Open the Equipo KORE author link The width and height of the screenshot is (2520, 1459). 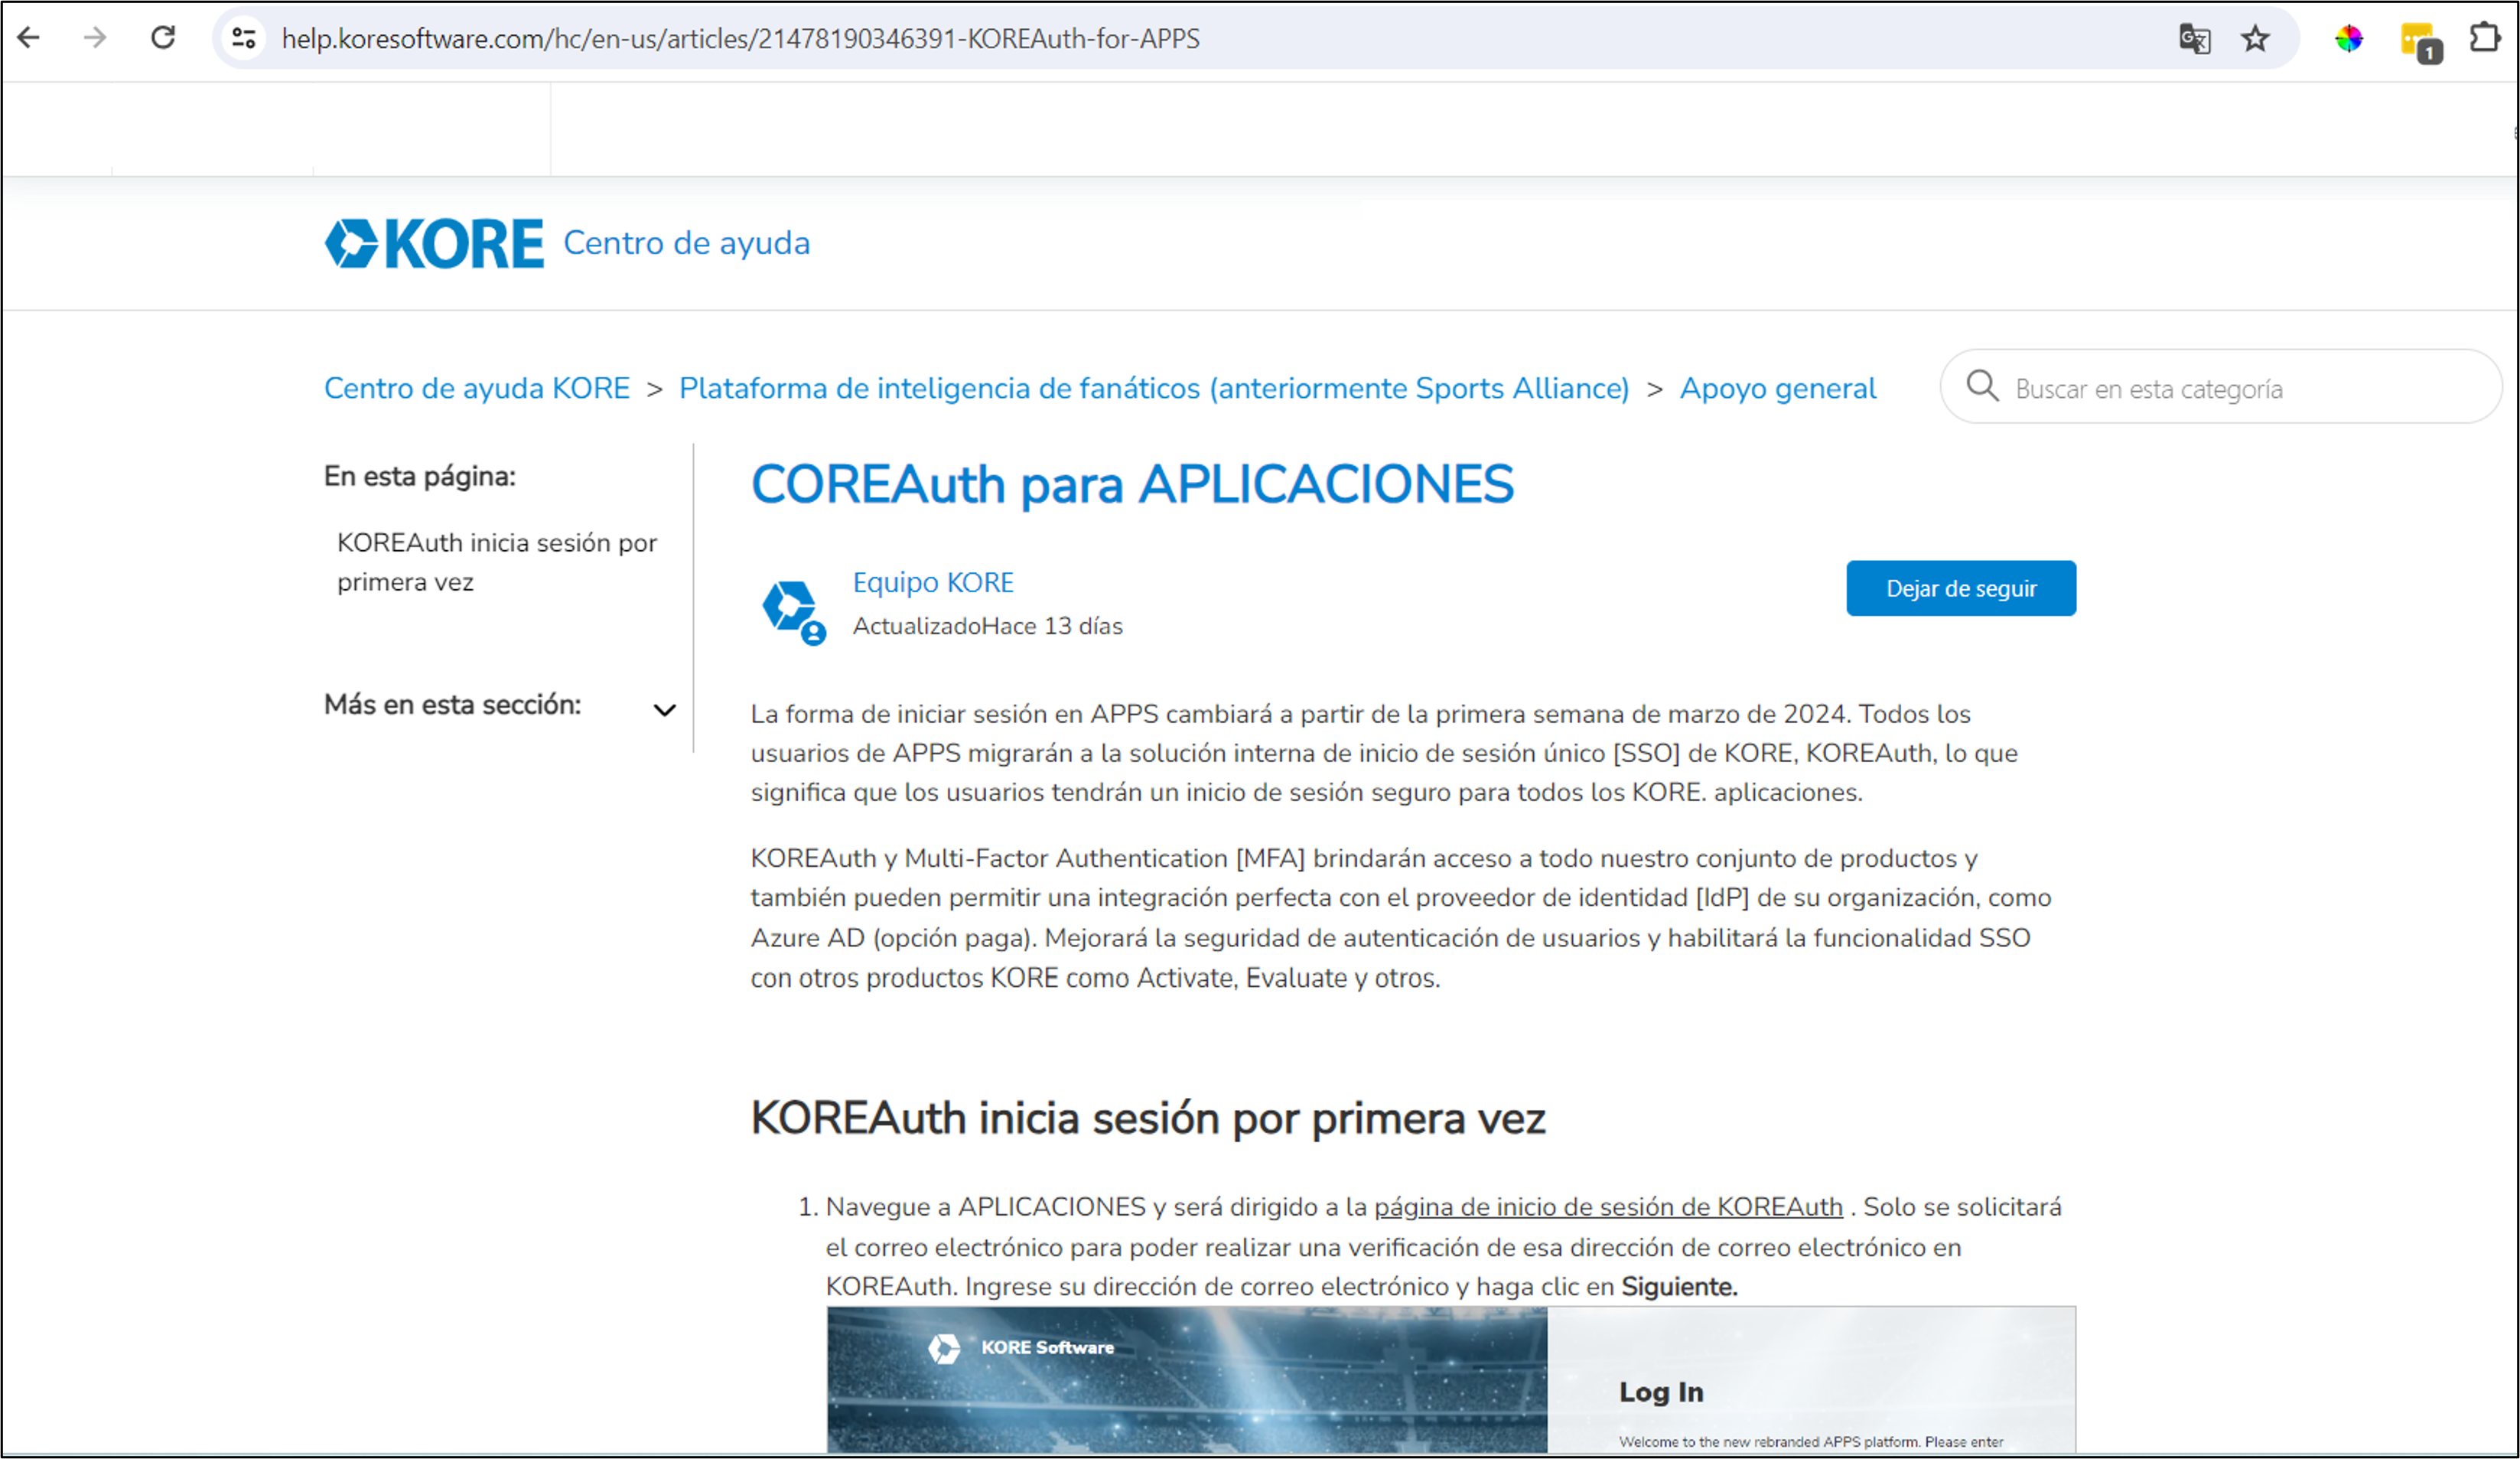pos(933,582)
